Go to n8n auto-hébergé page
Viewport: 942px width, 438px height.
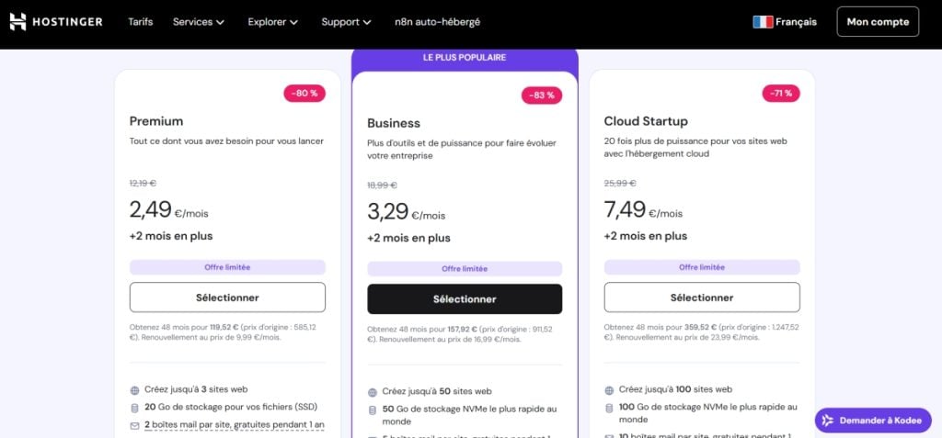[437, 22]
